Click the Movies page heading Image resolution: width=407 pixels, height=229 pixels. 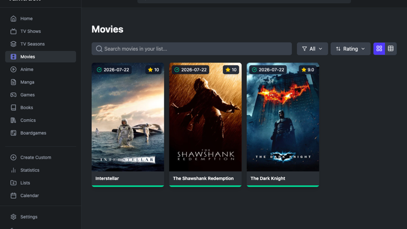click(x=107, y=29)
